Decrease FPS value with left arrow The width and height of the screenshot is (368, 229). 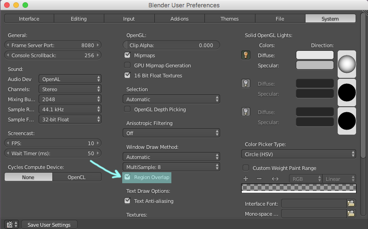[8, 143]
